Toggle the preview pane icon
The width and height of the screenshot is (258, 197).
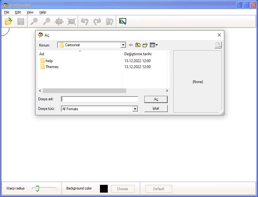pos(218,45)
